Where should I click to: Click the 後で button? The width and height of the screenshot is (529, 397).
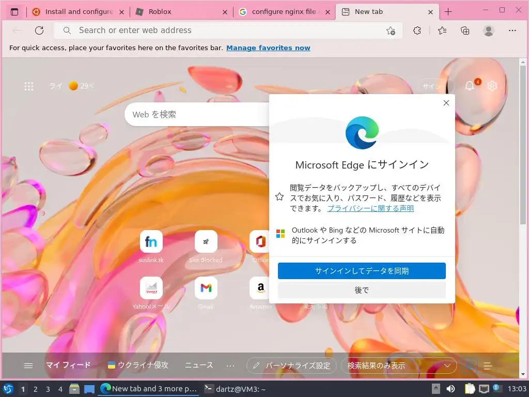point(362,290)
